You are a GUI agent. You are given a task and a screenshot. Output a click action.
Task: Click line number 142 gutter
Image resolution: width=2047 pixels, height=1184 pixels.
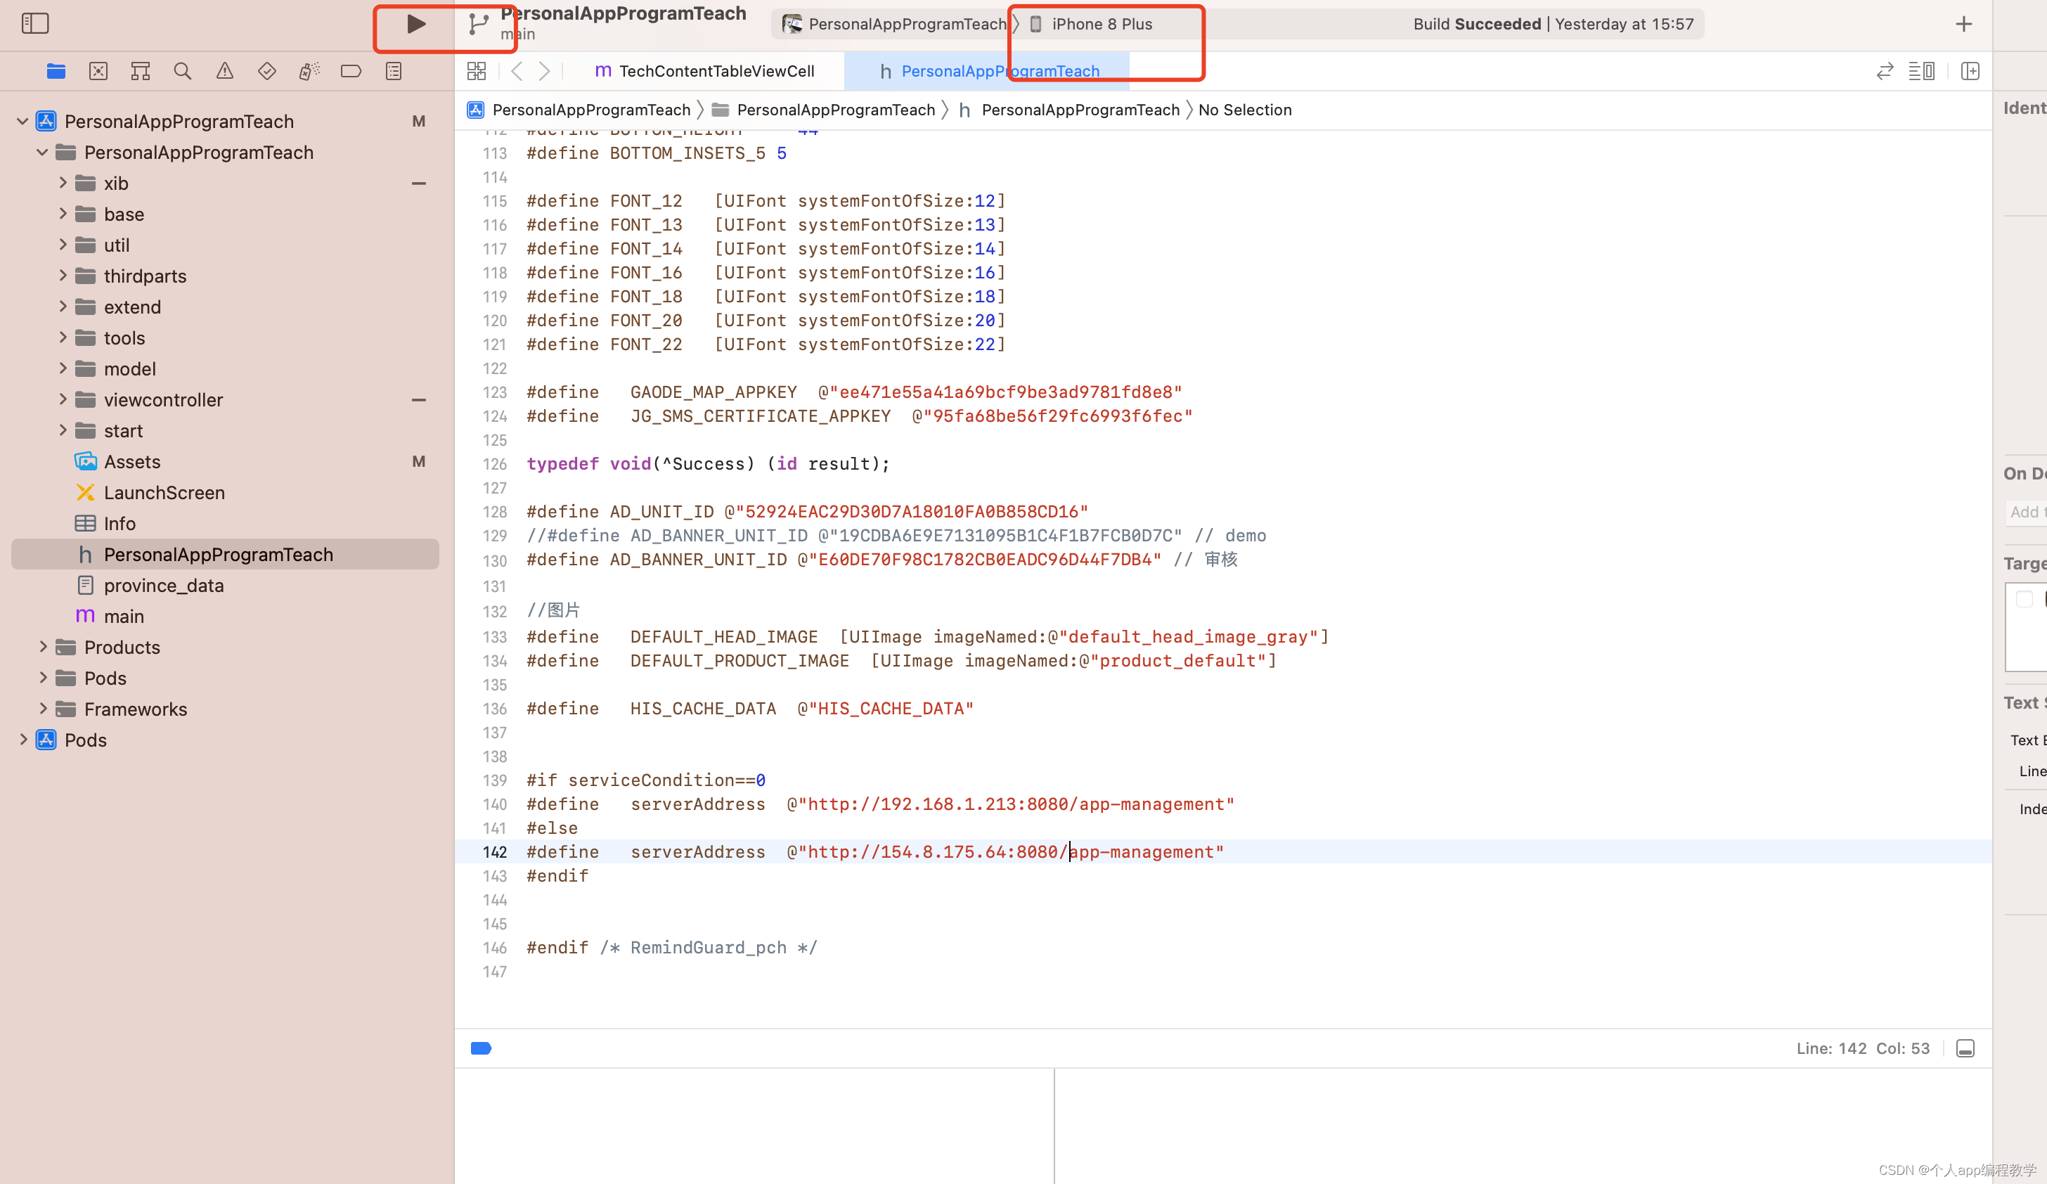495,851
